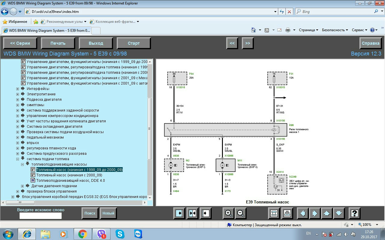Click the Справка button
The width and height of the screenshot is (385, 240).
pos(371,43)
